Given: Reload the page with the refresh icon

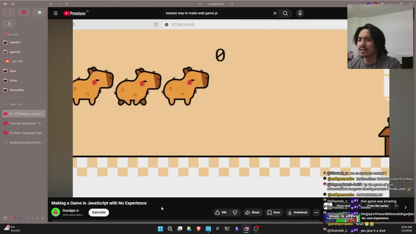Looking at the screenshot, I should (x=66, y=4).
